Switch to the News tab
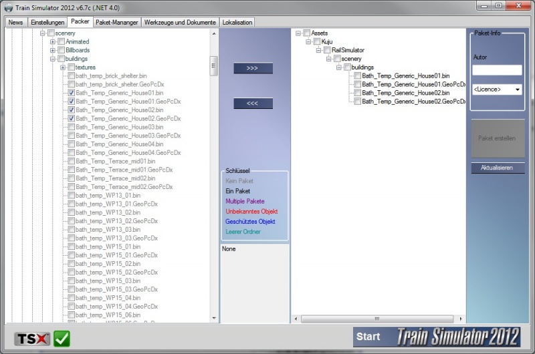 [15, 22]
